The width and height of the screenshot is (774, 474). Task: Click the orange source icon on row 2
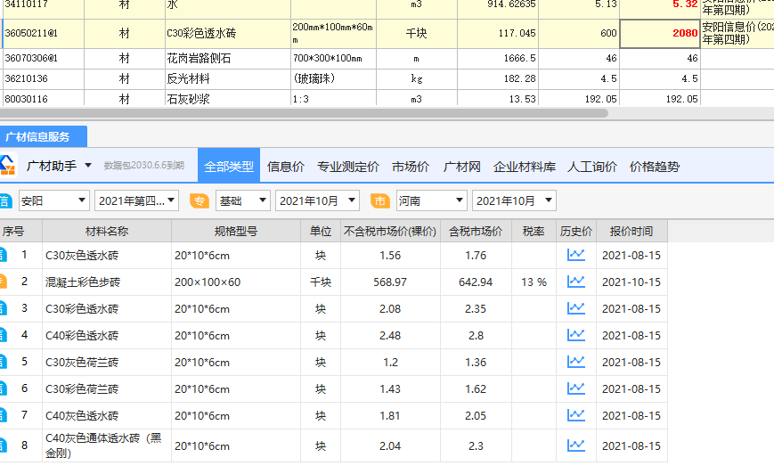pyautogui.click(x=3, y=282)
